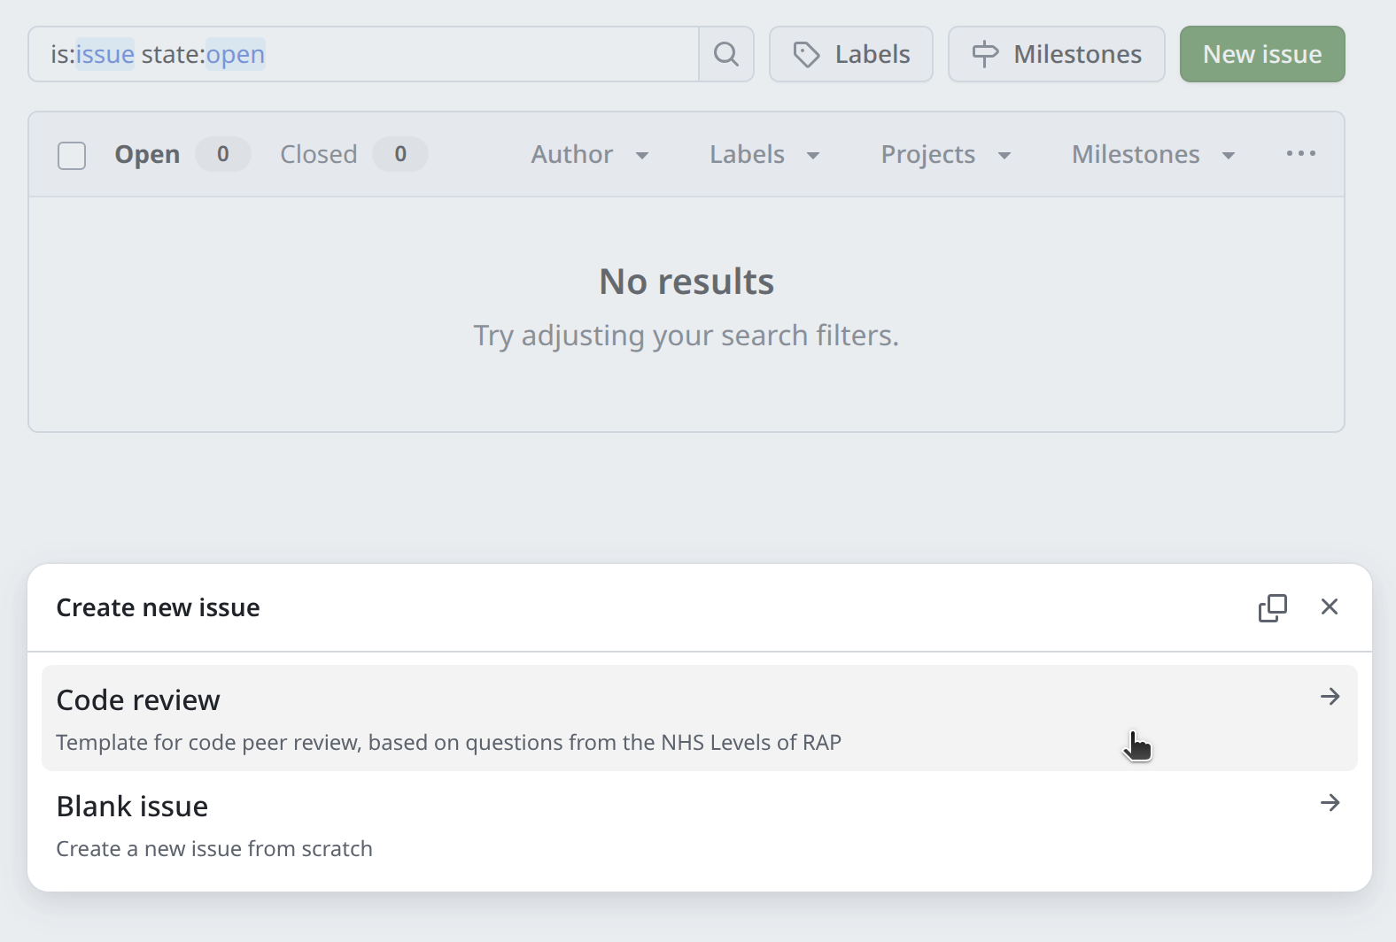Click the arrow beside Code review template
Viewport: 1396px width, 942px height.
click(x=1330, y=697)
